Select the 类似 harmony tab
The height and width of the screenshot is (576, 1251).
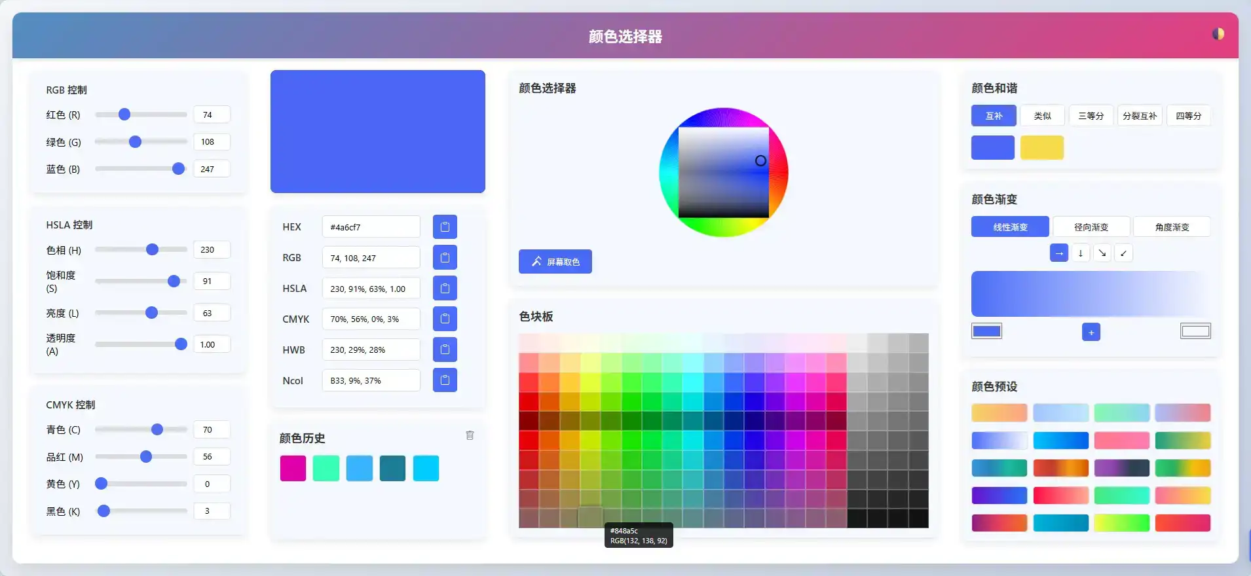pyautogui.click(x=1043, y=115)
